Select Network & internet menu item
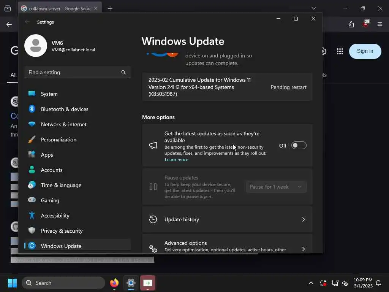This screenshot has width=389, height=292. pyautogui.click(x=77, y=124)
